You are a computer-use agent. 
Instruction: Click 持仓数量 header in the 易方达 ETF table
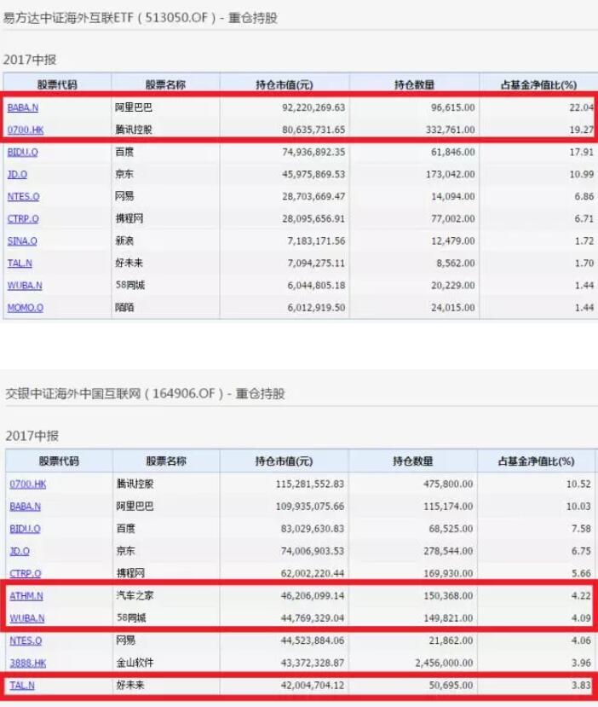(414, 84)
